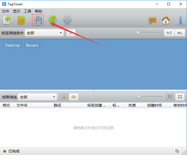Image resolution: width=187 pixels, height=155 pixels.
Task: Click the TagTower app icon in title bar
Action: click(4, 4)
